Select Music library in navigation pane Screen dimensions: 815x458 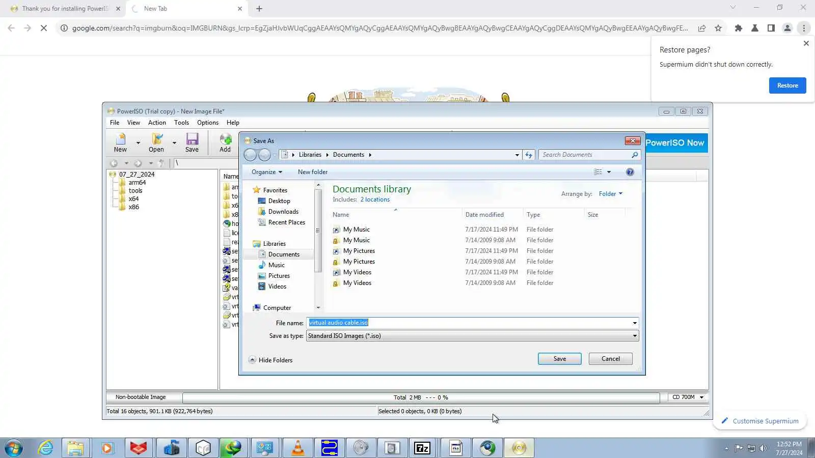click(277, 265)
